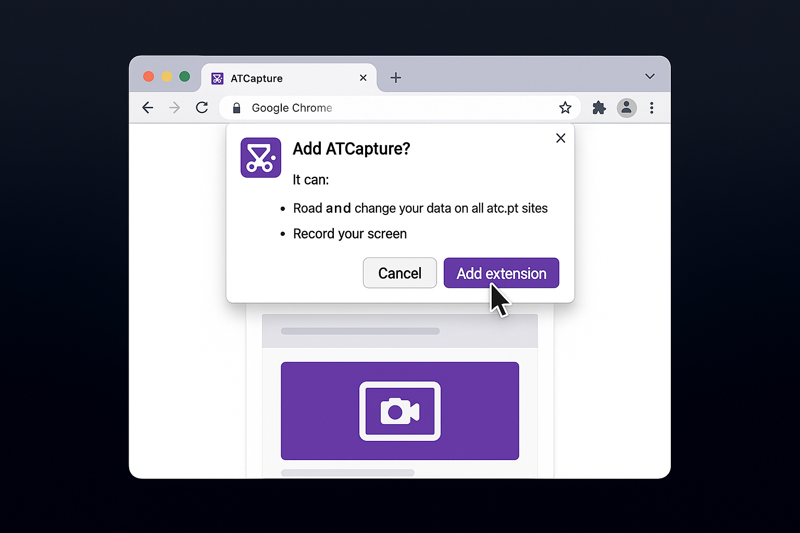
Task: Reload the current page
Action: tap(202, 108)
